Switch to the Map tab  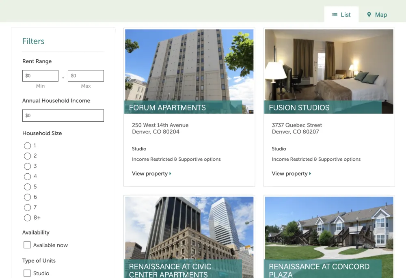377,15
